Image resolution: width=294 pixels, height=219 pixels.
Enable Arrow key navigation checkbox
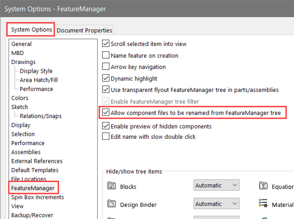tap(105, 66)
